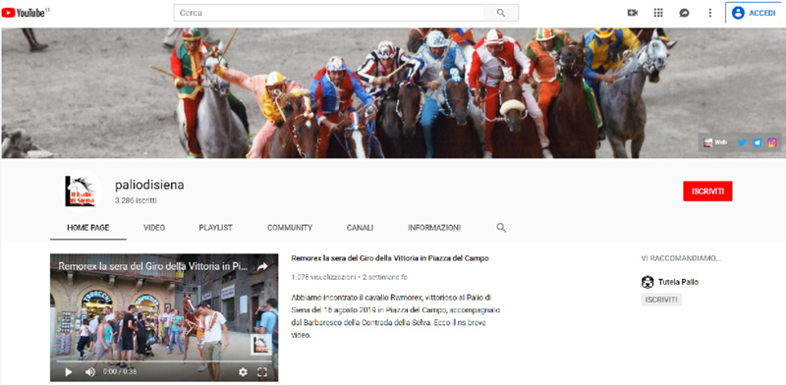786x385 pixels.
Task: Click the ACCEDI sign-in button
Action: coord(754,13)
